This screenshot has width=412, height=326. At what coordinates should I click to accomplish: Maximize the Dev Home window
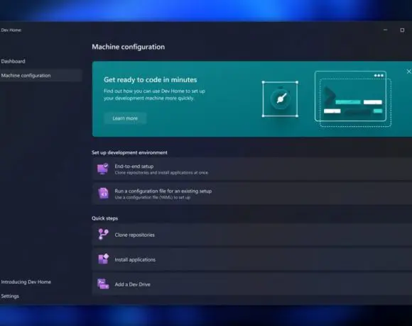click(x=402, y=30)
